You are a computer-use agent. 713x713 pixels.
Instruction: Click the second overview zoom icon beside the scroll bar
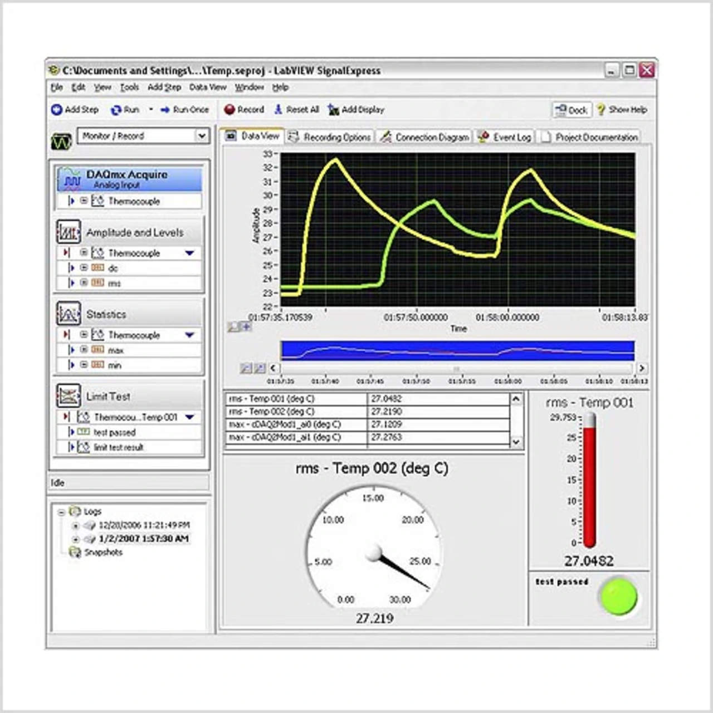[260, 368]
